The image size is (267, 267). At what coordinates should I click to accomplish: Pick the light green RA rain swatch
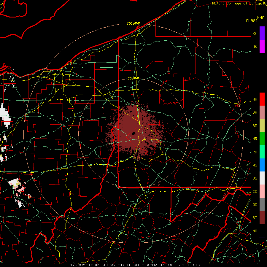point(262,152)
